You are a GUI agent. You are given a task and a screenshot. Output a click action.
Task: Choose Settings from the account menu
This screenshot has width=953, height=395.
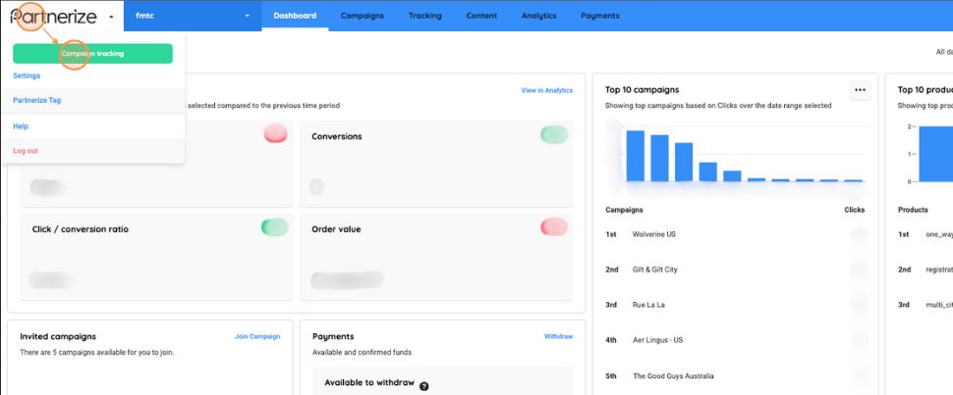tap(27, 75)
